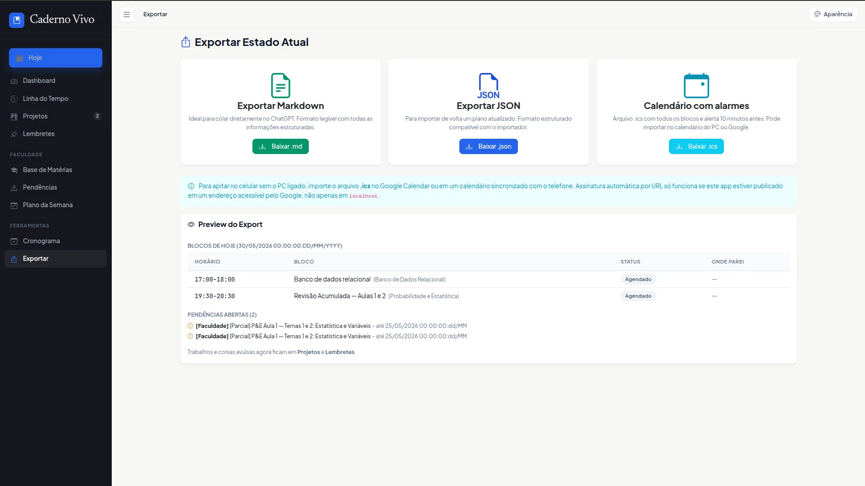Click the export icon beside Exportar Estado Atual
Image resolution: width=865 pixels, height=486 pixels.
coord(186,42)
